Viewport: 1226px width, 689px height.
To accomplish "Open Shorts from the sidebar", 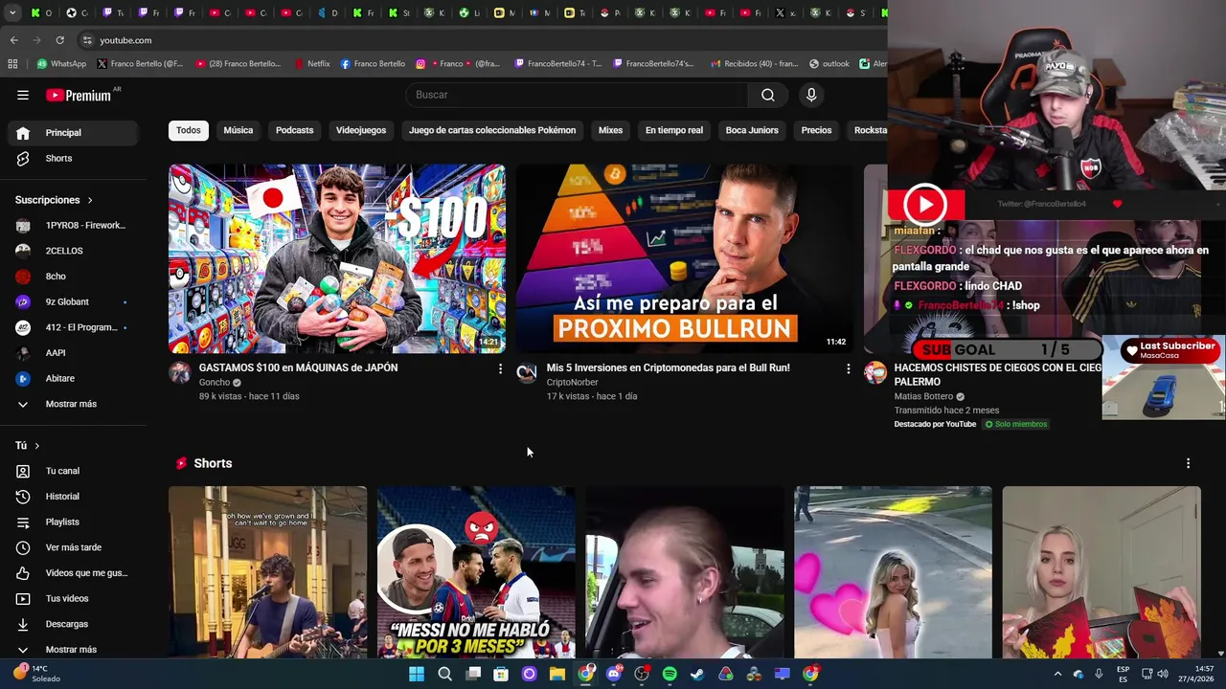I will click(73, 158).
